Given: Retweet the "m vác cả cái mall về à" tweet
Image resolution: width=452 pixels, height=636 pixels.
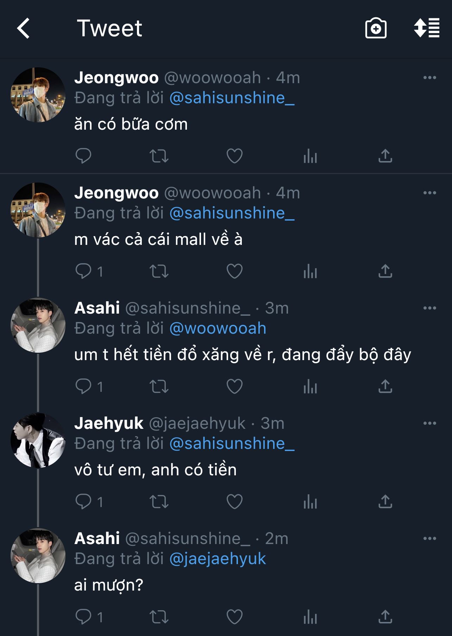Looking at the screenshot, I should pos(159,271).
